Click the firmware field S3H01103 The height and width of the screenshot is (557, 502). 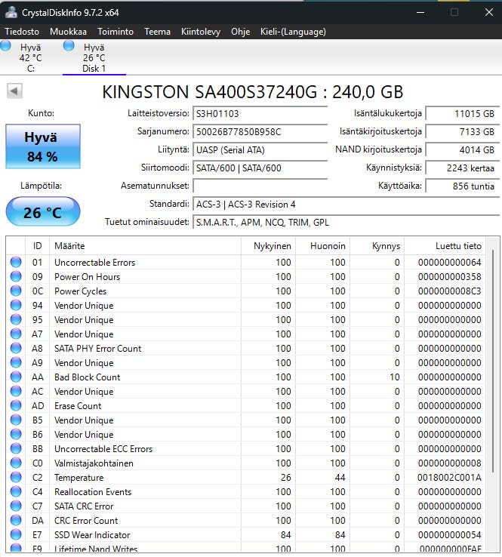260,114
